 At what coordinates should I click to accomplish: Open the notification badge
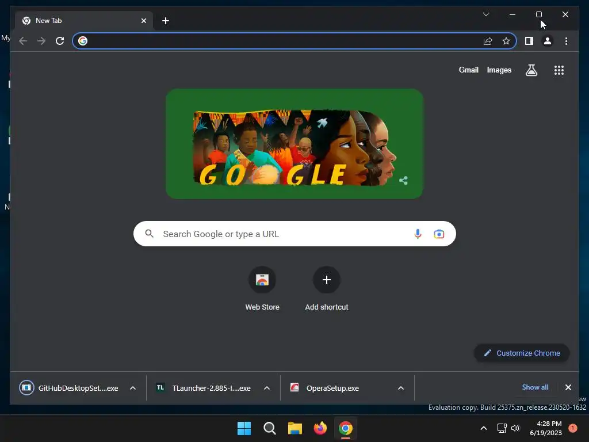[573, 428]
